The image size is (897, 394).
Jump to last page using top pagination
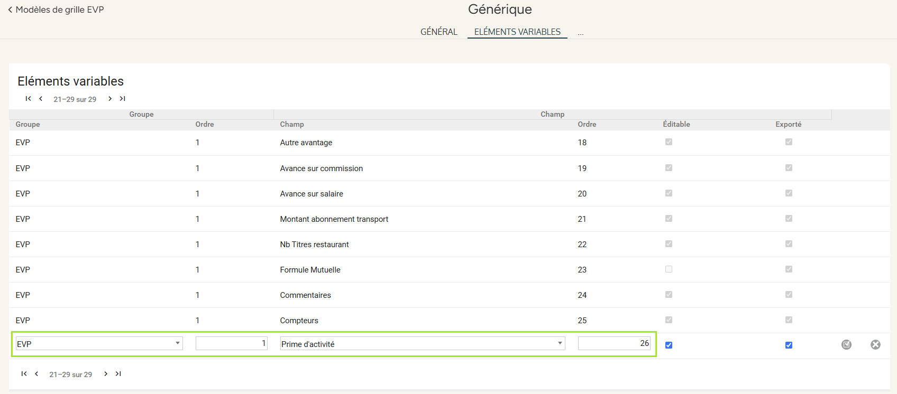[x=122, y=99]
